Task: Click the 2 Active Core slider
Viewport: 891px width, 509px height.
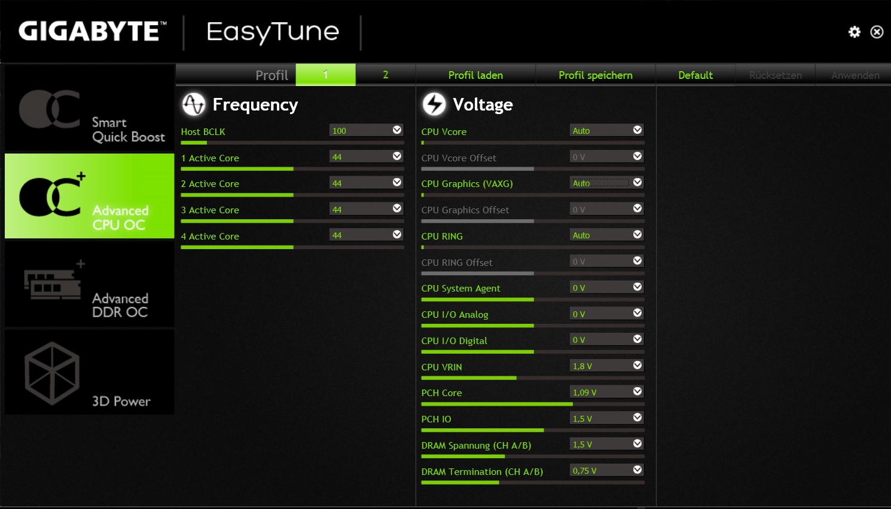Action: [292, 195]
